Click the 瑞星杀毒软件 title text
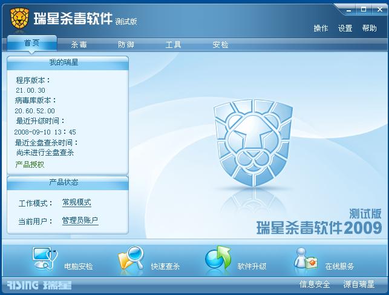Screen dimensions: 389x295 tap(73, 18)
